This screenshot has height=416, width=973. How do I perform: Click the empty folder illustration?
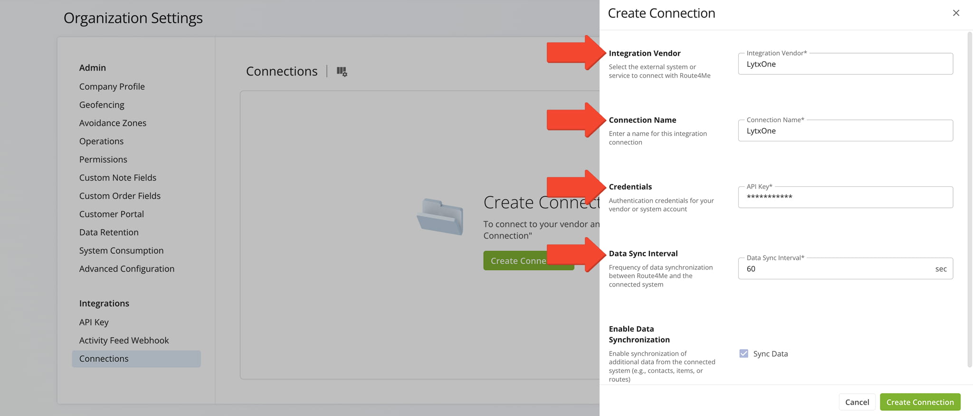(x=440, y=217)
